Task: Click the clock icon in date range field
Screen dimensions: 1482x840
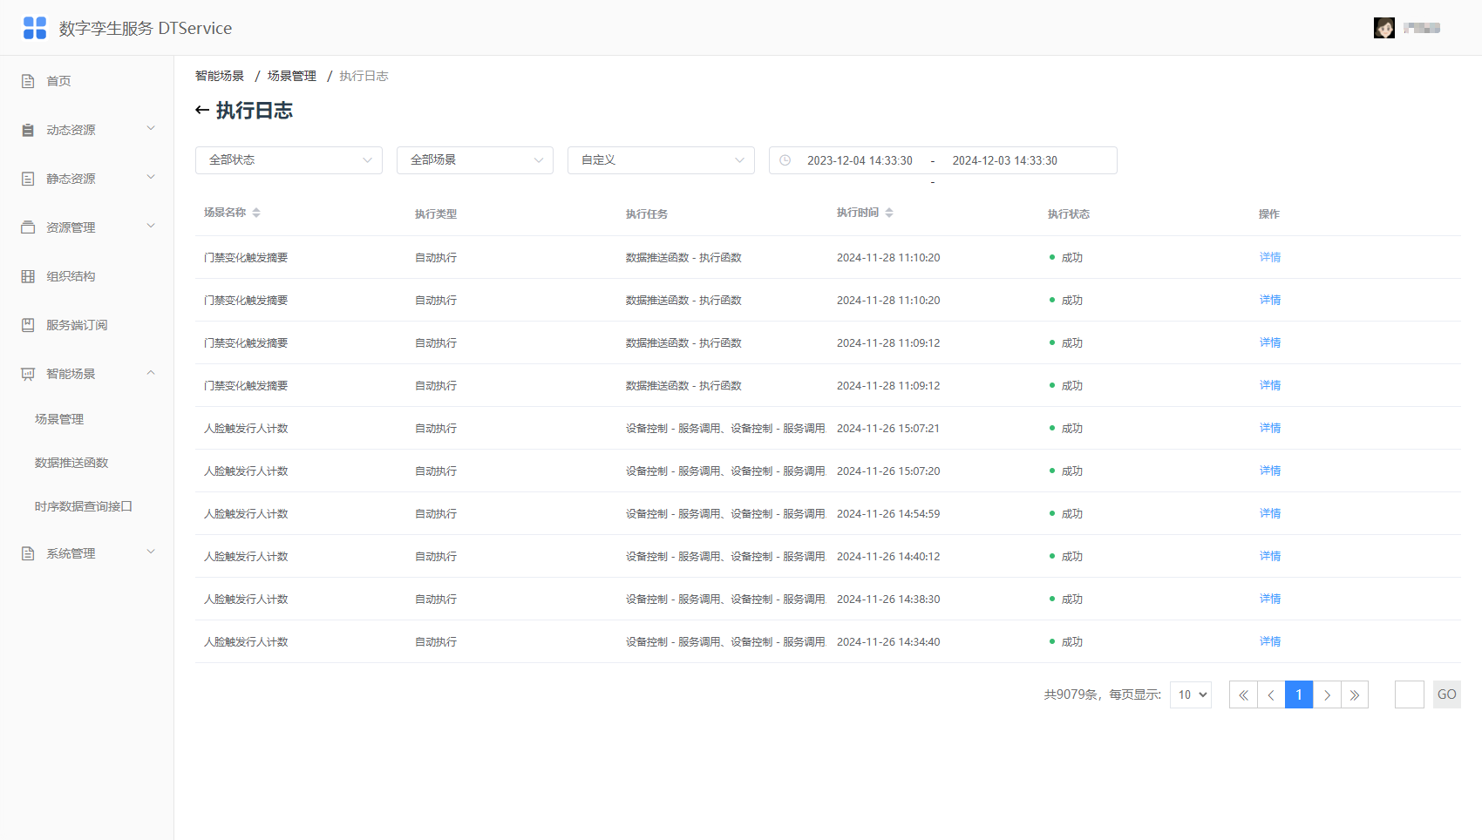Action: point(785,160)
